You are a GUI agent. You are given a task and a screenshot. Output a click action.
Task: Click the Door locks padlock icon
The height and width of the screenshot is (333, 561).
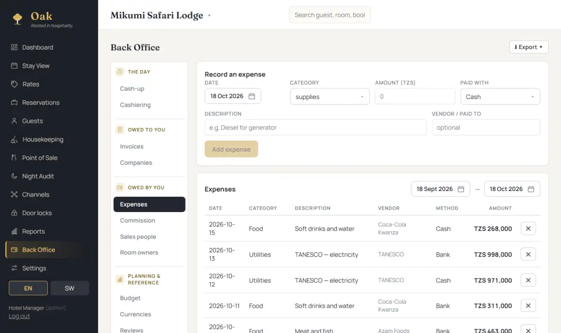(14, 213)
